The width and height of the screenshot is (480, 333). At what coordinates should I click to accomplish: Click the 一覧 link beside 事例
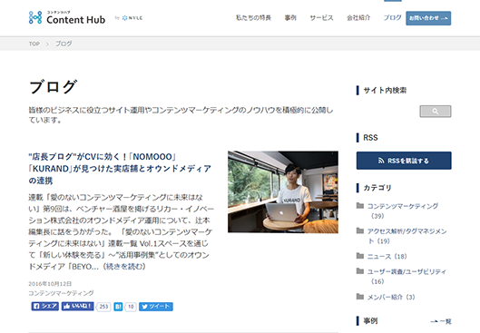tap(441, 321)
